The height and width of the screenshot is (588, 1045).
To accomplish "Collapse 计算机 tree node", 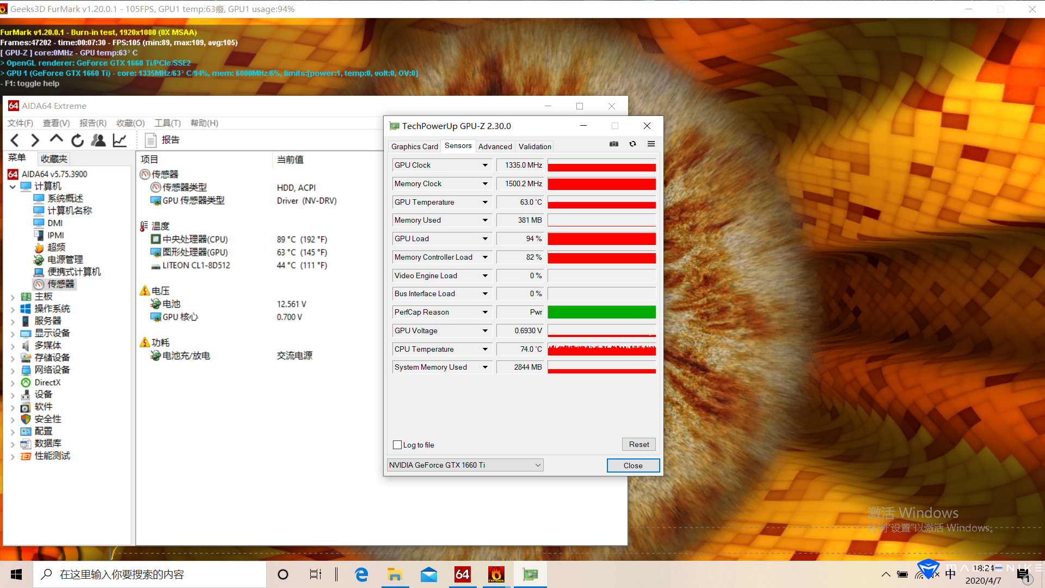I will (13, 187).
